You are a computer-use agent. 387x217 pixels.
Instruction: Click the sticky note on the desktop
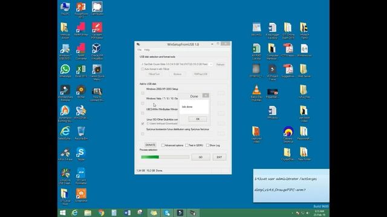(291, 186)
